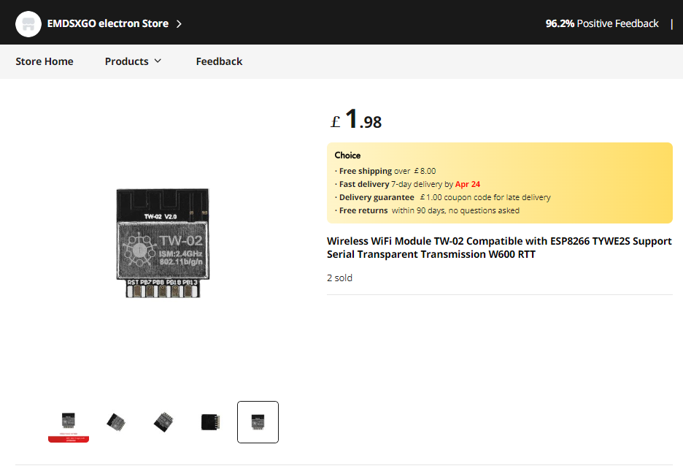Click Free returns within 90 days line
This screenshot has height=474, width=683.
[427, 210]
